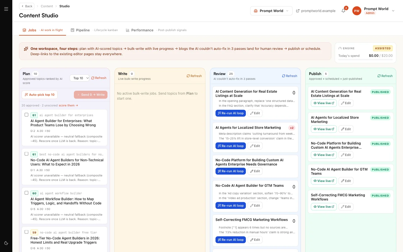Open the Prompt World workspace dropdown
The height and width of the screenshot is (252, 403).
[271, 11]
